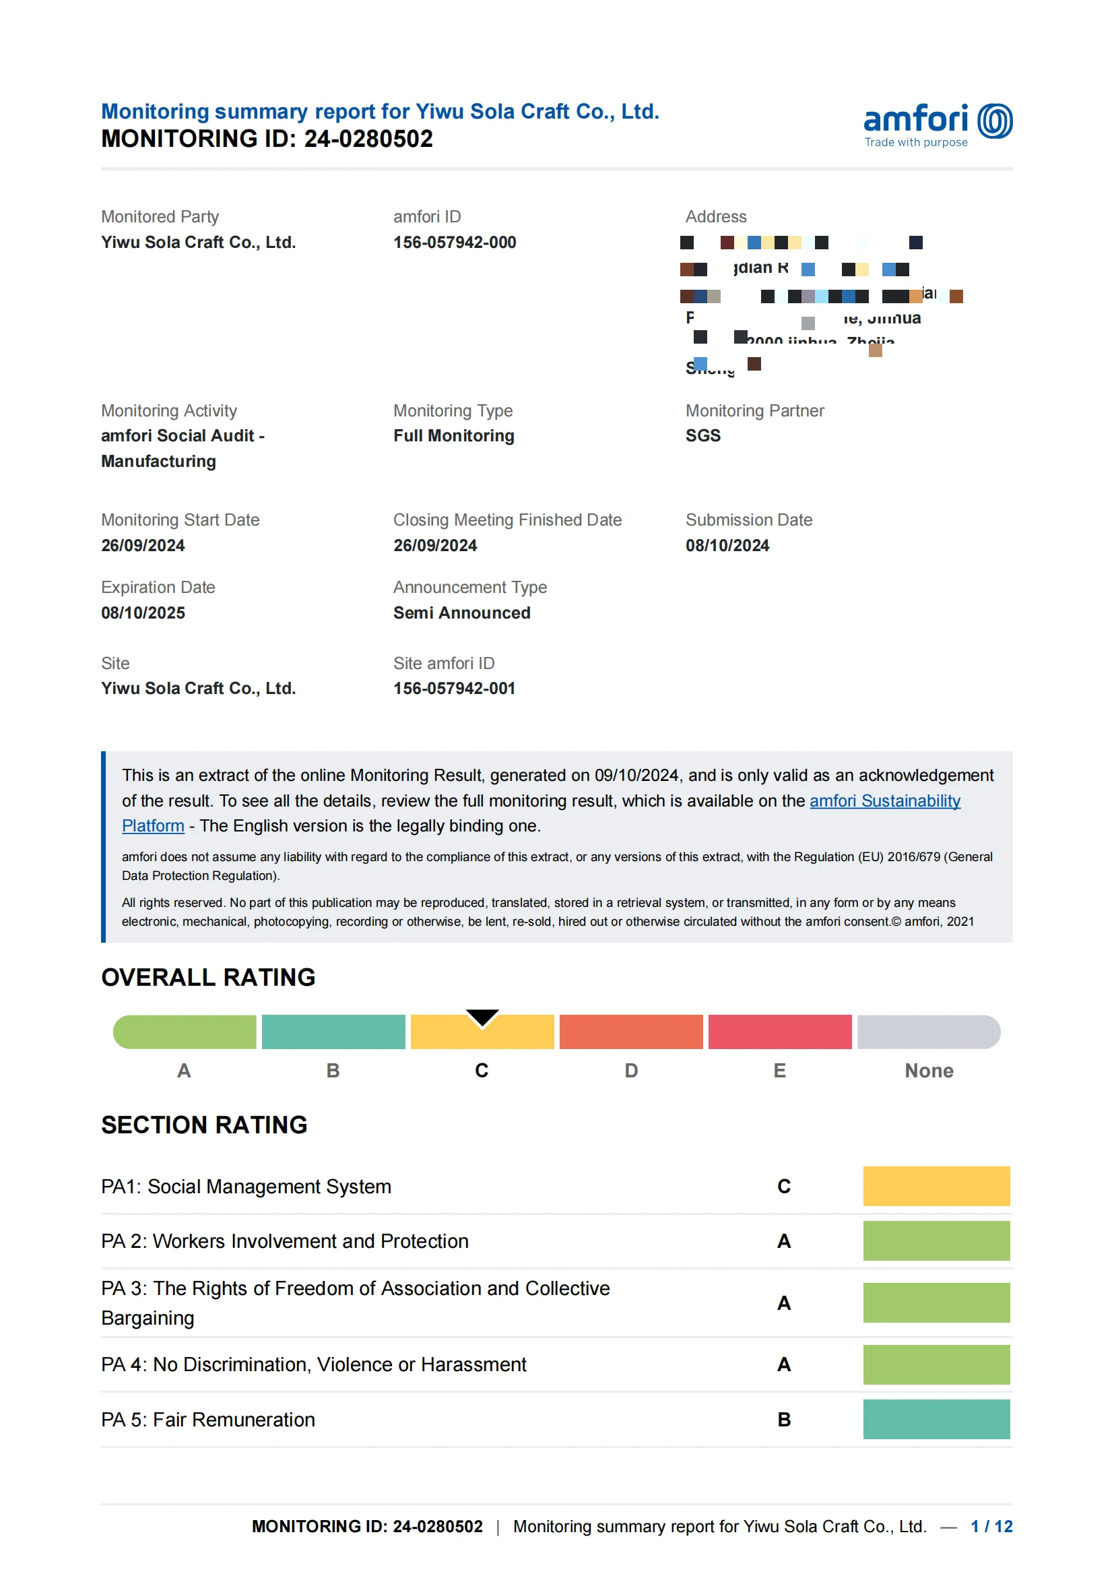Click the orange D overall rating segment
The height and width of the screenshot is (1576, 1114).
tap(631, 1032)
